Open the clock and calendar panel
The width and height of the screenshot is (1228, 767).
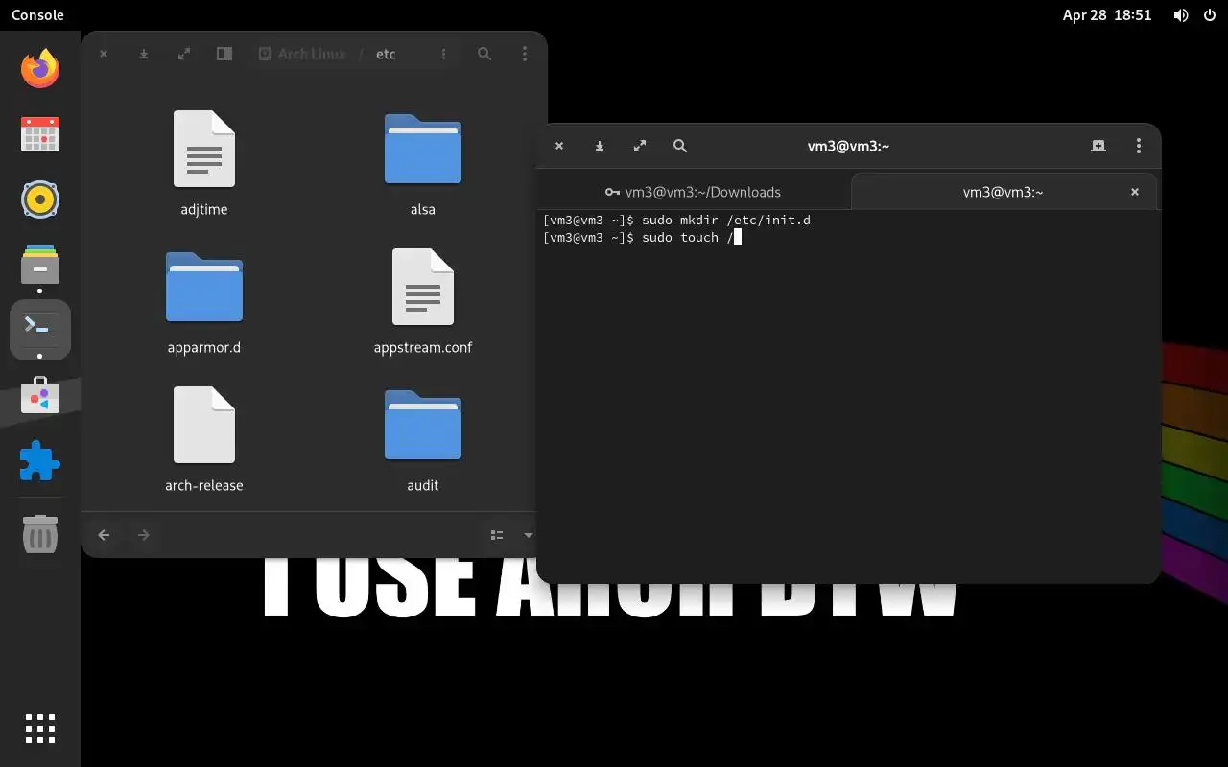tap(1106, 15)
